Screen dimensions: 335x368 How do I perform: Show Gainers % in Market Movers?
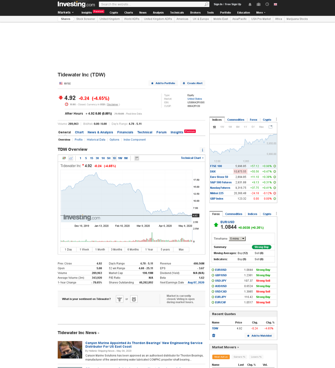239,357
